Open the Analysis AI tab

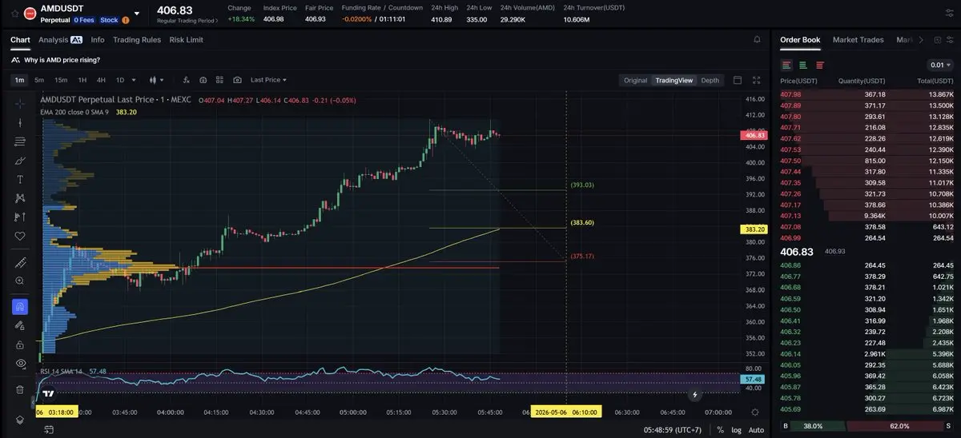[x=60, y=39]
